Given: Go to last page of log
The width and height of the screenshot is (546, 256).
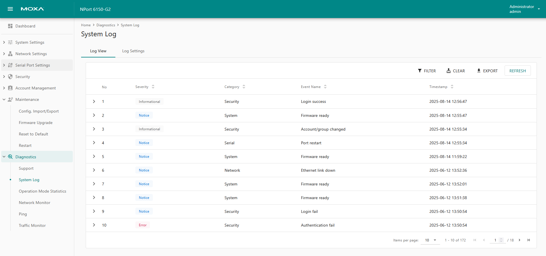Looking at the screenshot, I should 529,240.
